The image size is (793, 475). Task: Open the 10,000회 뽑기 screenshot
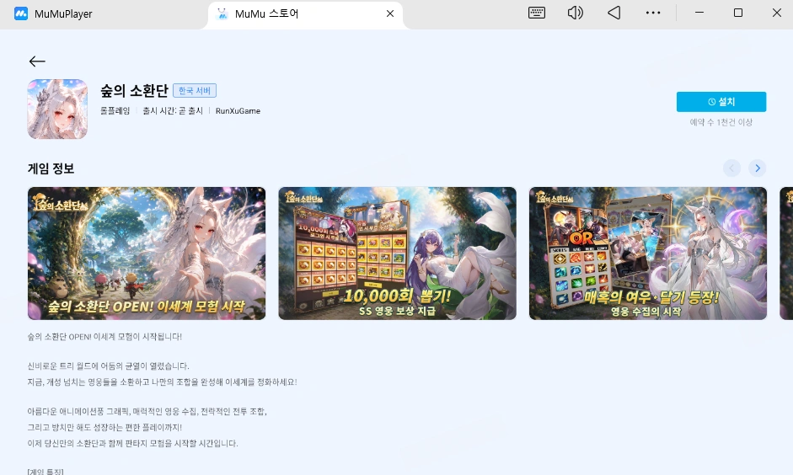click(398, 254)
